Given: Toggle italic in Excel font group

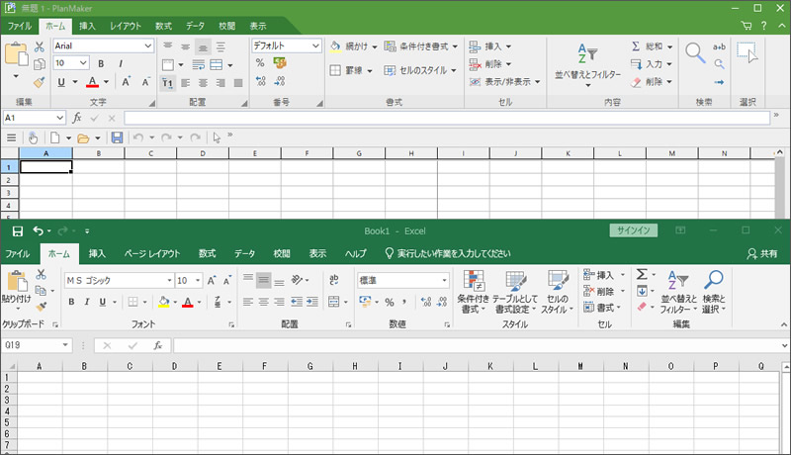Looking at the screenshot, I should [87, 302].
